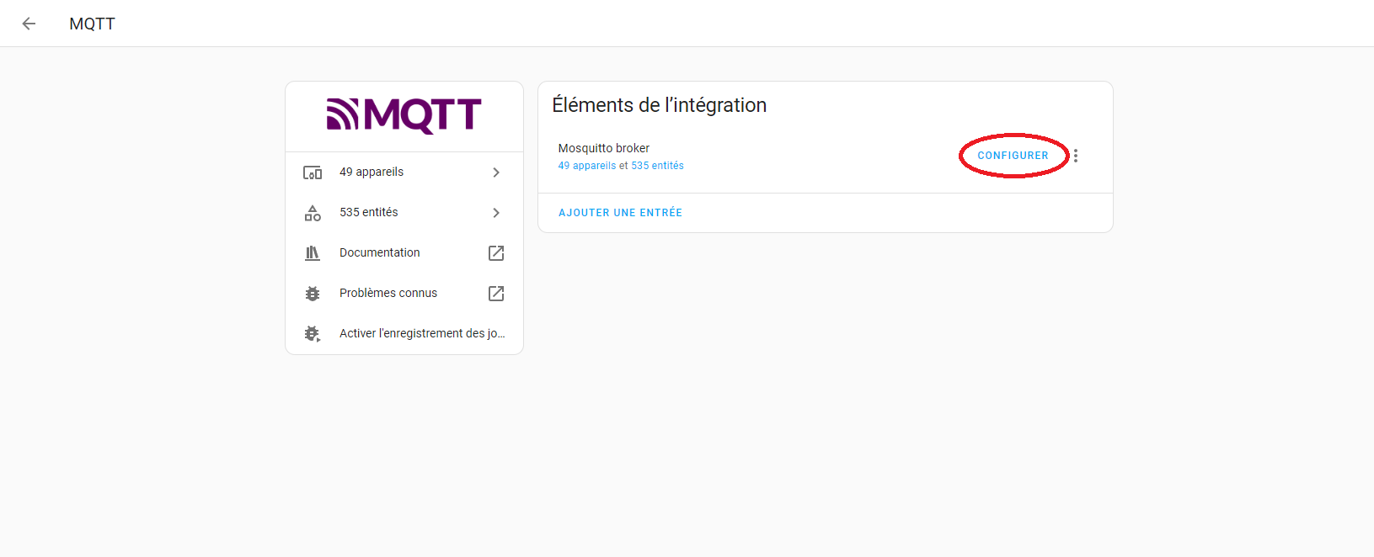Viewport: 1374px width, 557px height.
Task: Select the Documentation list item text
Action: coord(379,252)
